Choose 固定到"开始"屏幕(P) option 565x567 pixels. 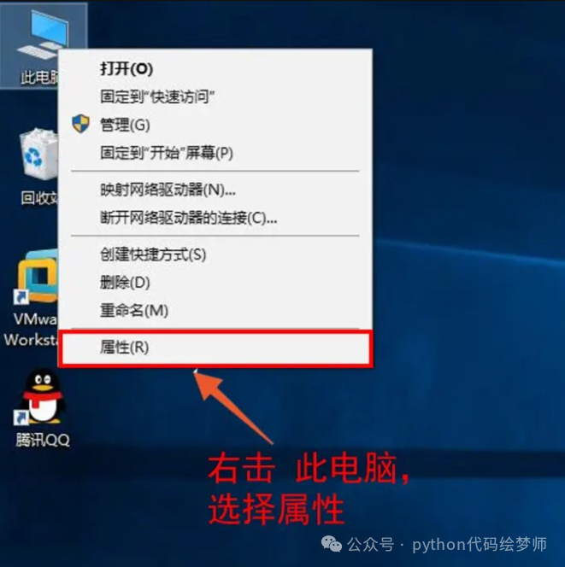coord(215,153)
